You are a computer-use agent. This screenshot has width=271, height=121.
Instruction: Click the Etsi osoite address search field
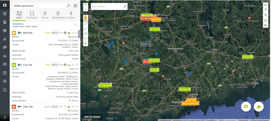click(107, 6)
